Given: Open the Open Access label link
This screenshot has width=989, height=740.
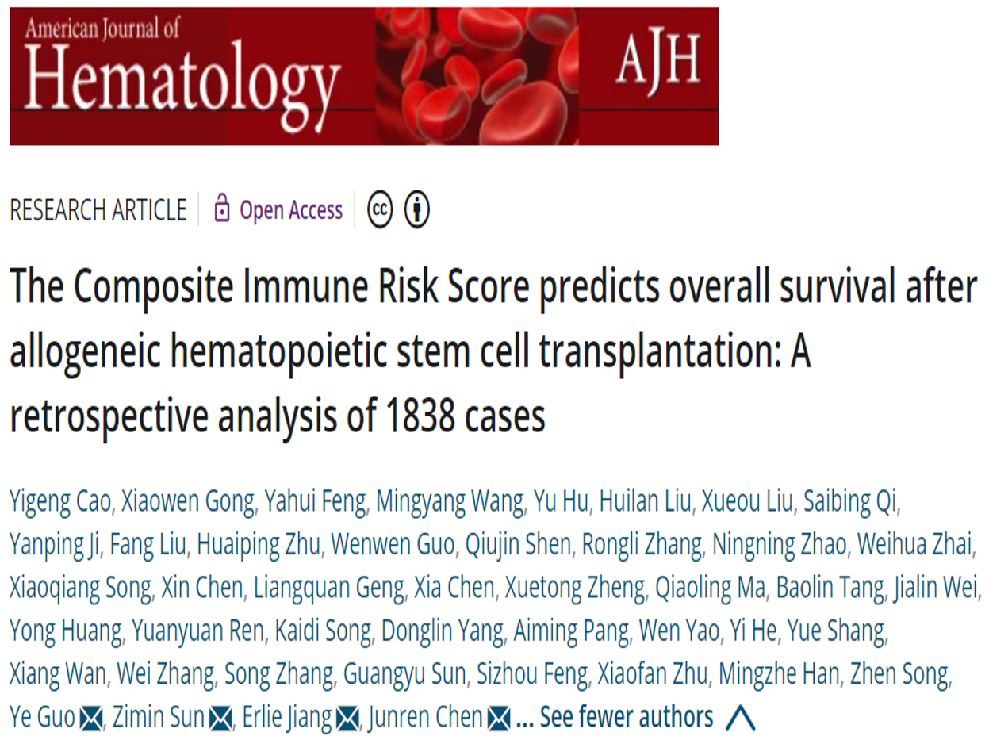Looking at the screenshot, I should pos(291,210).
